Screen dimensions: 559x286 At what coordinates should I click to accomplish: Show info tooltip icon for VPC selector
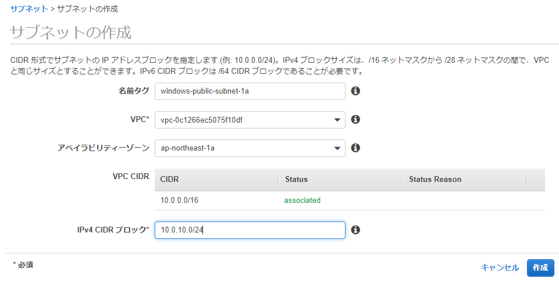point(355,119)
